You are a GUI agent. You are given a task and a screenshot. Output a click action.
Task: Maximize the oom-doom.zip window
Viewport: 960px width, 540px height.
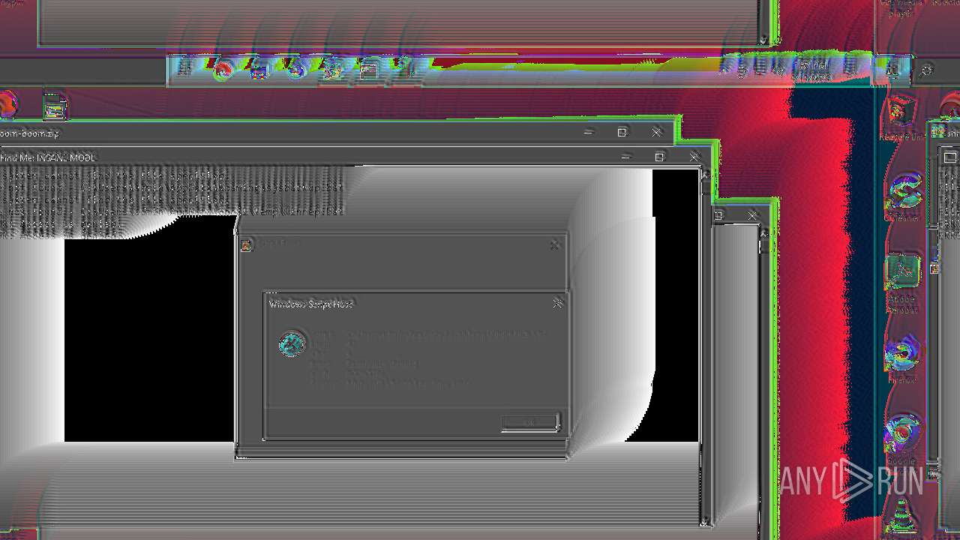click(622, 132)
